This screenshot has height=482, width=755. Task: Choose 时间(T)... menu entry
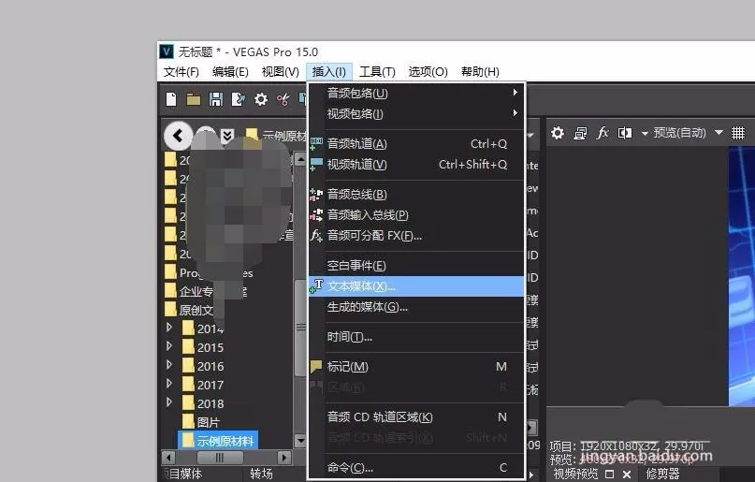(x=416, y=337)
